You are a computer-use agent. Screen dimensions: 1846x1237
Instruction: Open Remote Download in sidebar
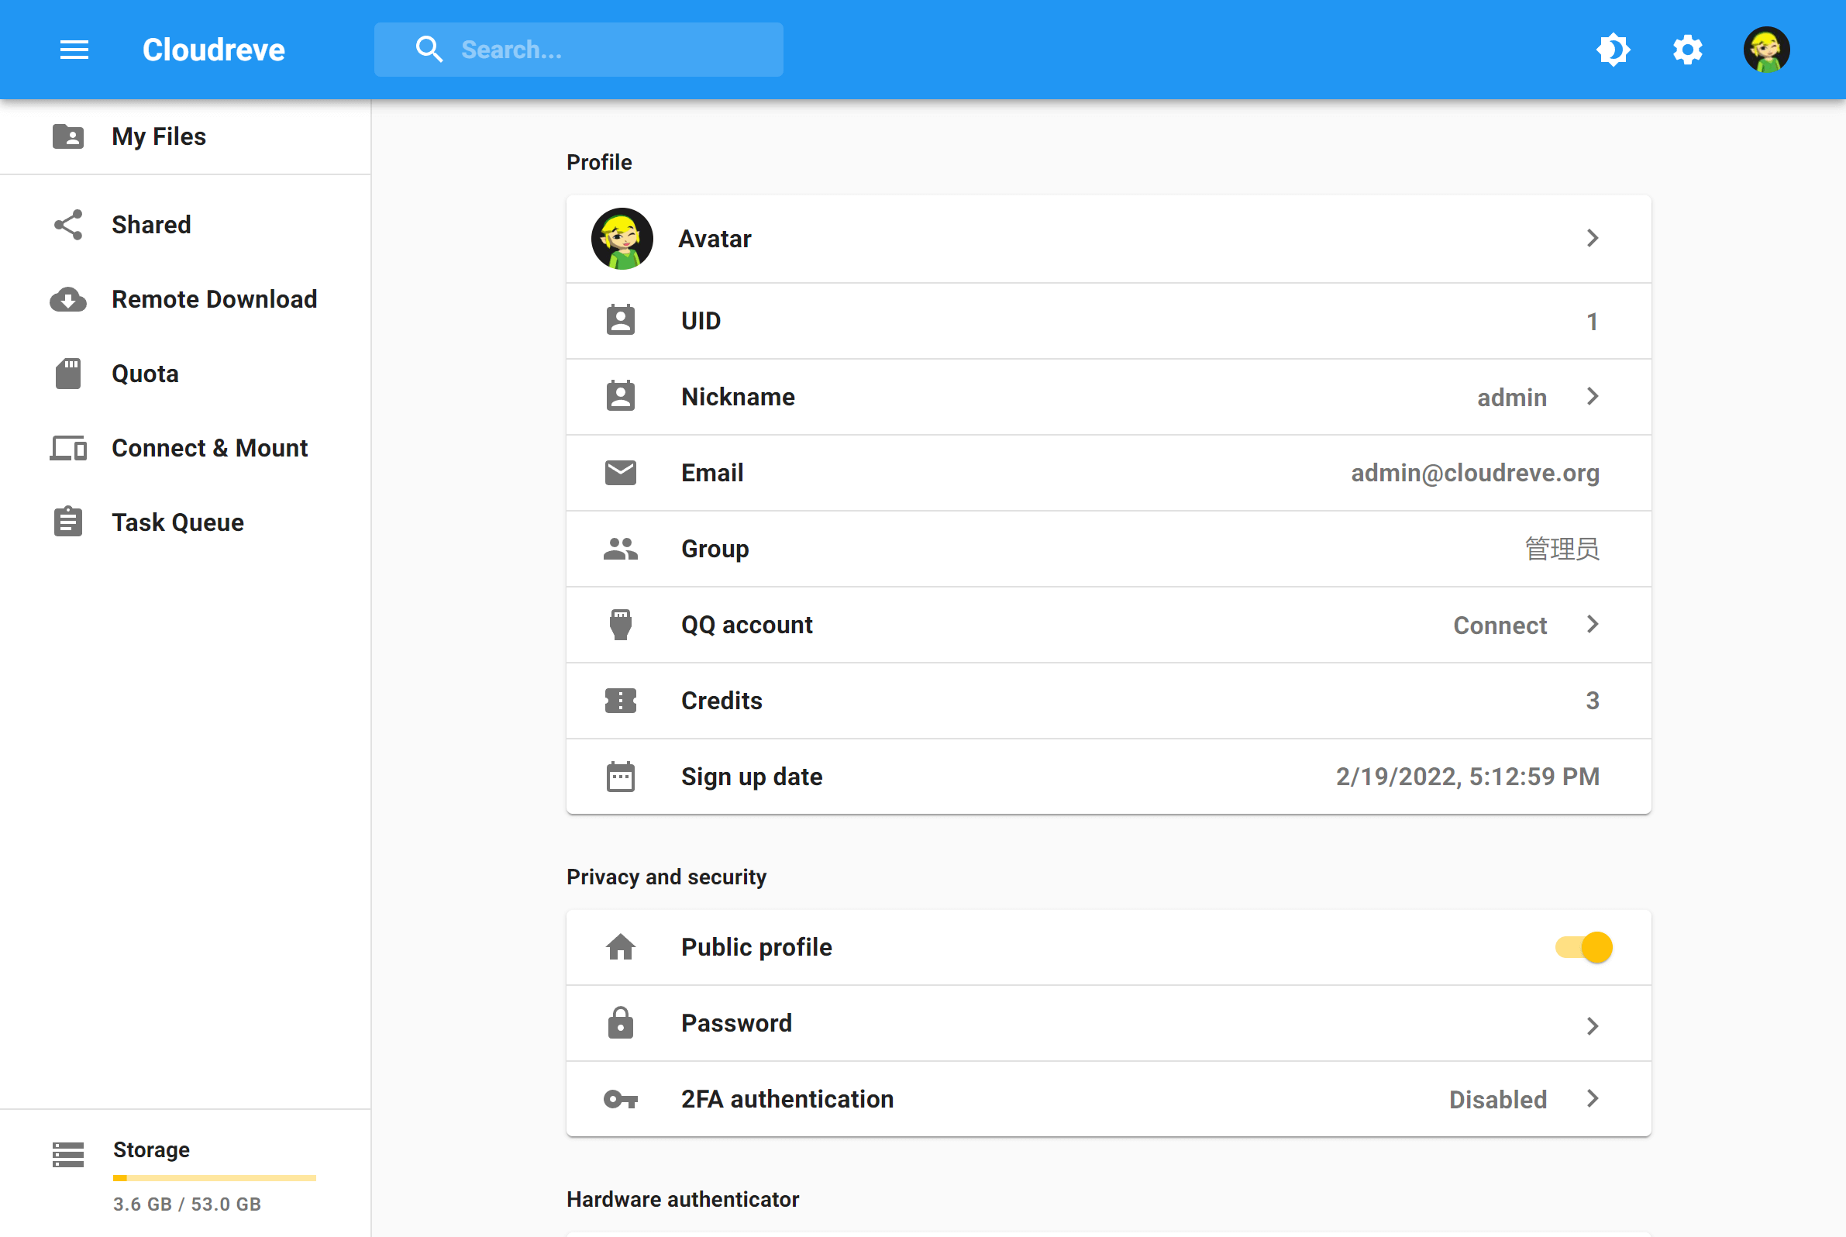184,299
